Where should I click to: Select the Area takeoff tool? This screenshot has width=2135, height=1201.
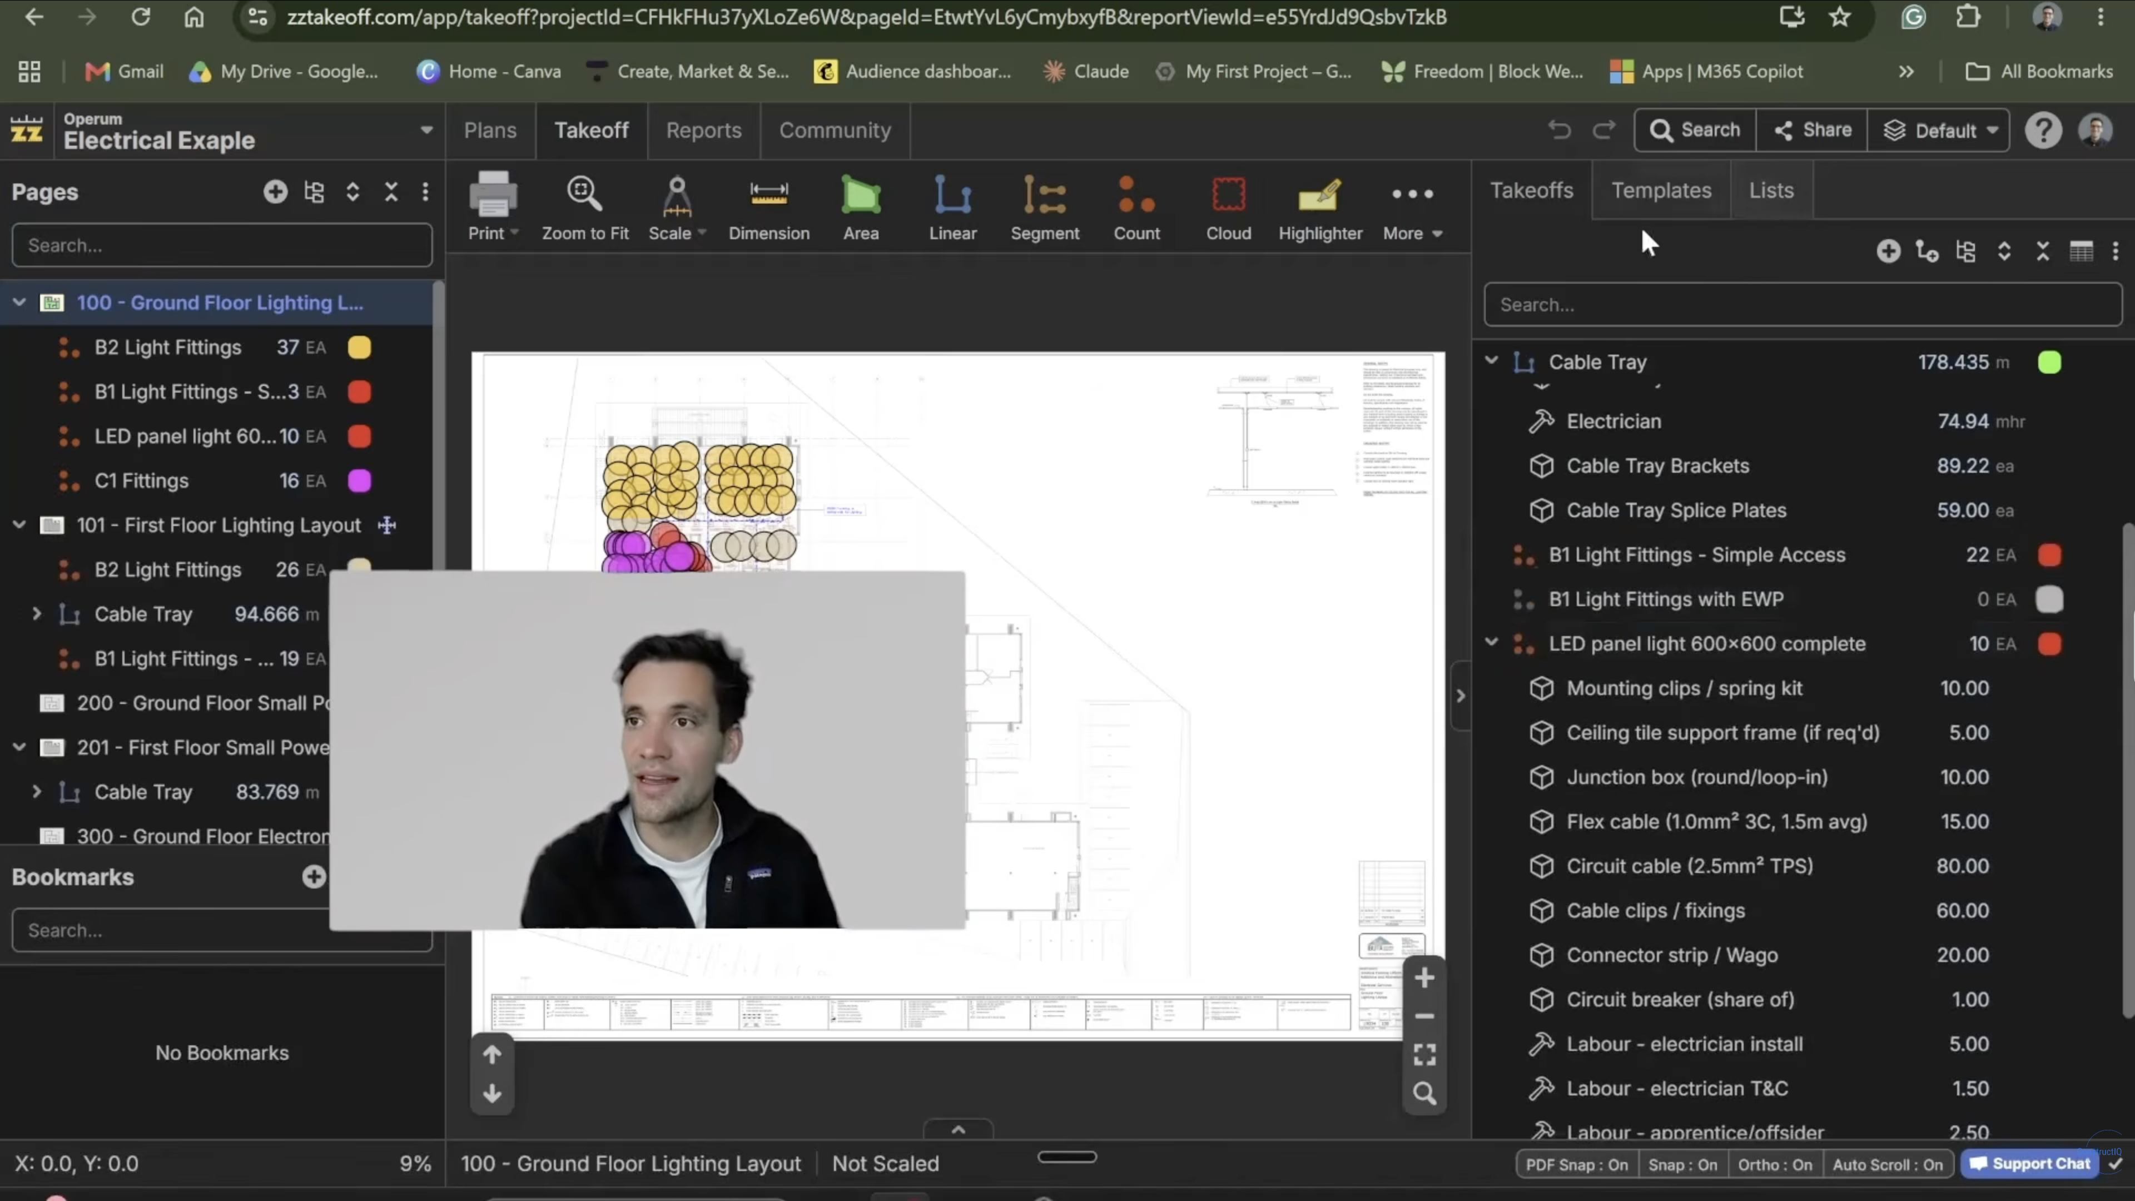(860, 209)
